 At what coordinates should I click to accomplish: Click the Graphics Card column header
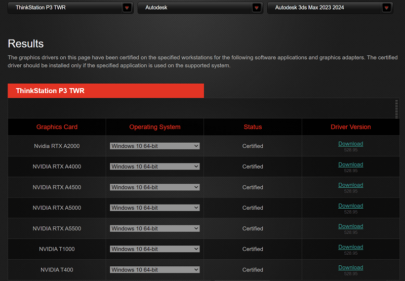pyautogui.click(x=57, y=127)
